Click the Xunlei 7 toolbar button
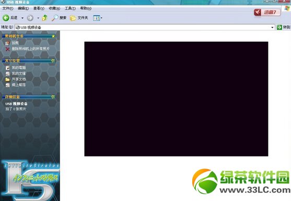The image size is (291, 201). coord(267,13)
